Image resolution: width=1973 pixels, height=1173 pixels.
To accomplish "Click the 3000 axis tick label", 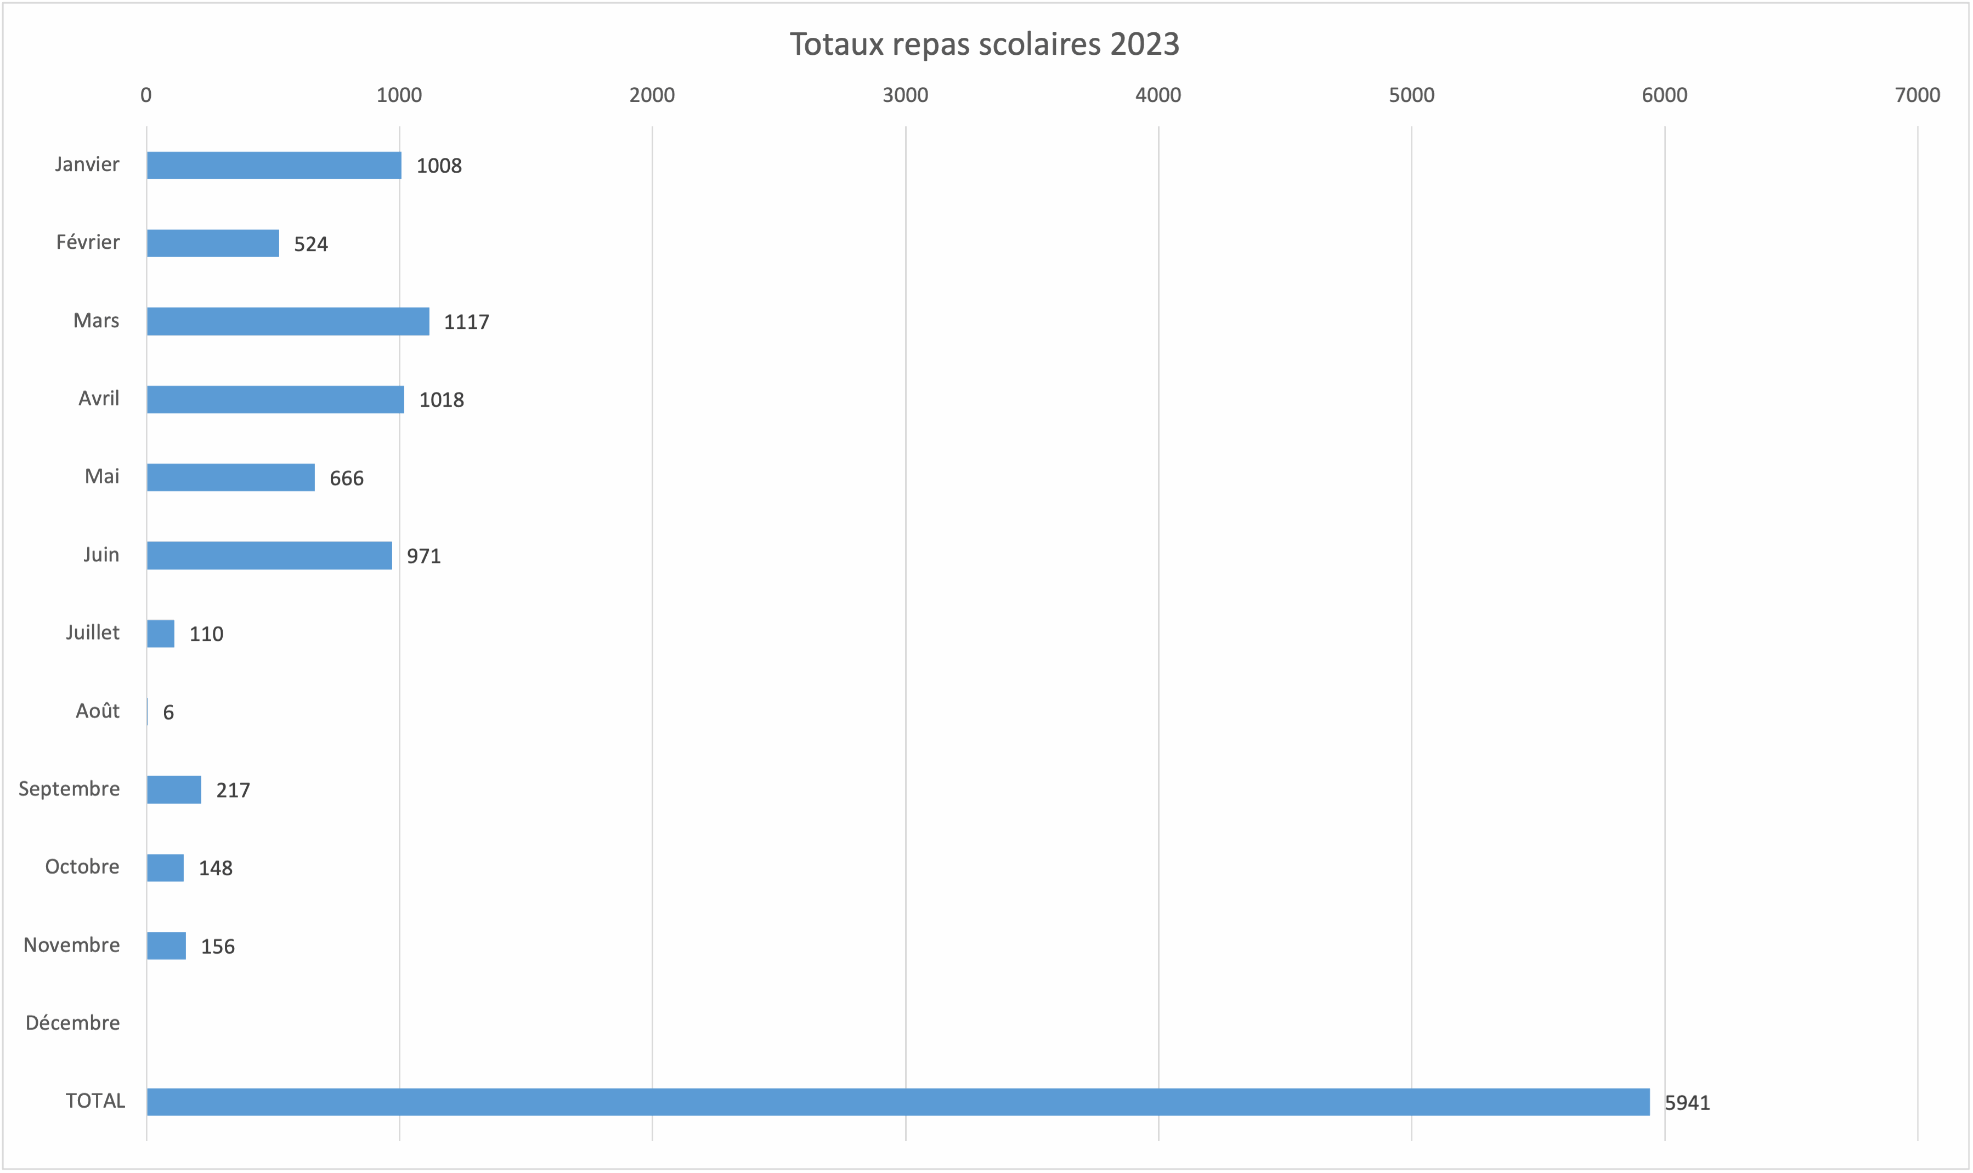I will (x=904, y=95).
